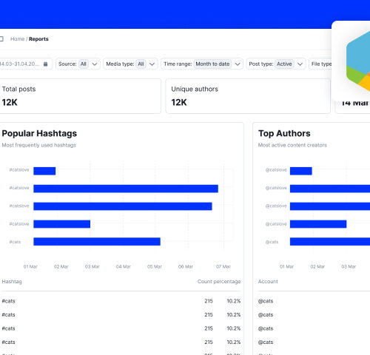Click '05 Mar' label under Popular Hashtags chart

[x=155, y=266]
